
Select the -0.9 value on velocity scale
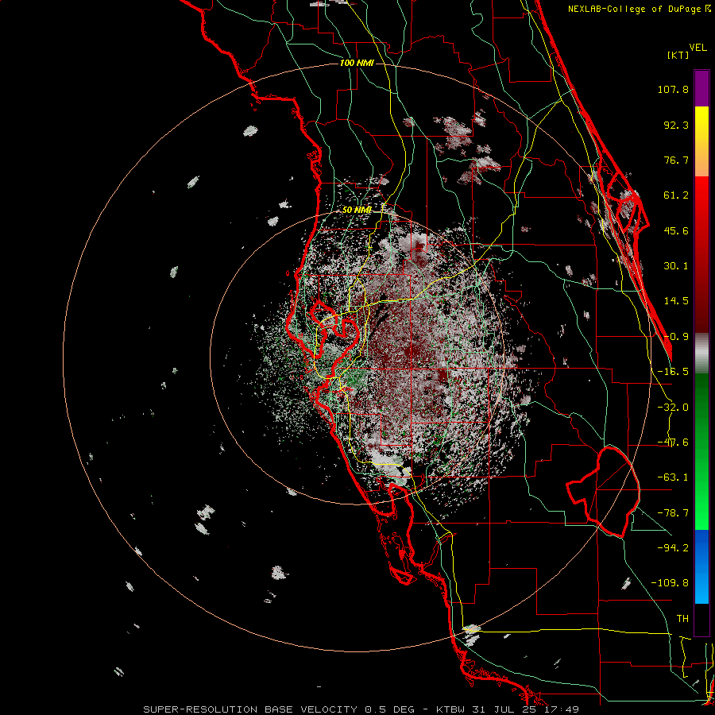(x=676, y=337)
